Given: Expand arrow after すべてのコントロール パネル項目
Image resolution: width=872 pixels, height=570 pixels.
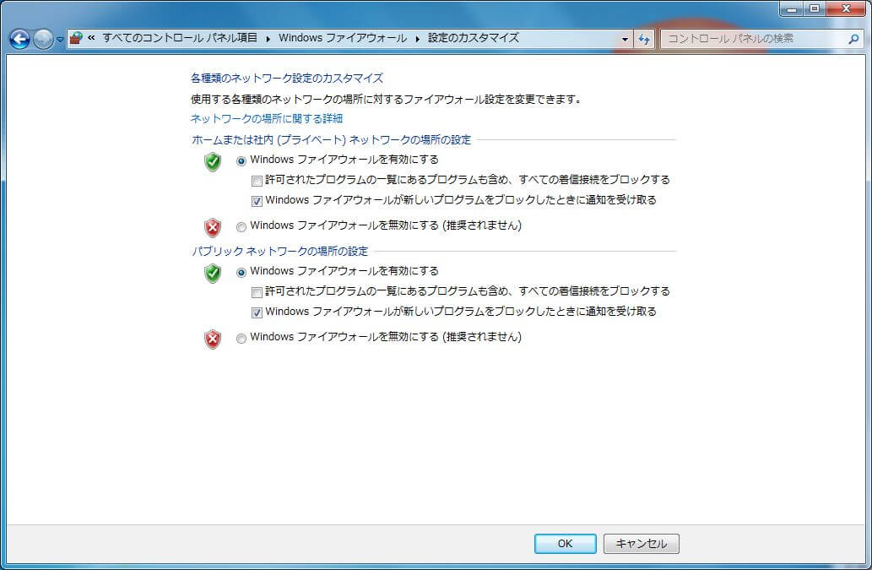Looking at the screenshot, I should pos(268,38).
